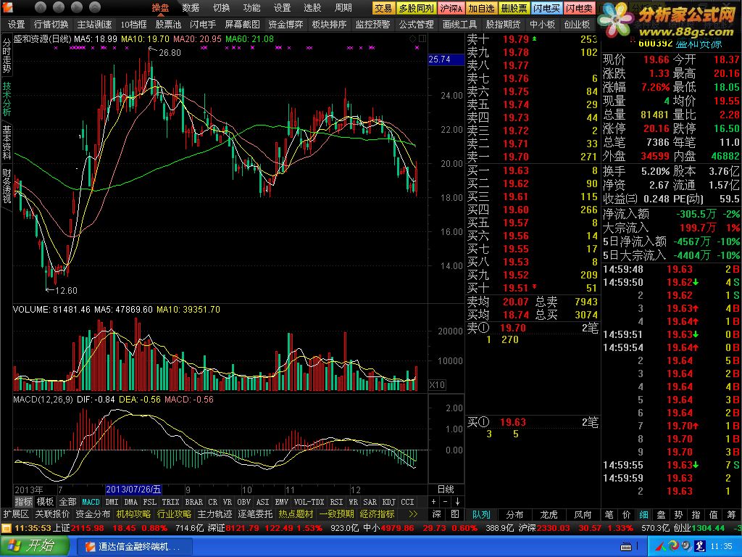Select the RSI indicator

pos(336,502)
